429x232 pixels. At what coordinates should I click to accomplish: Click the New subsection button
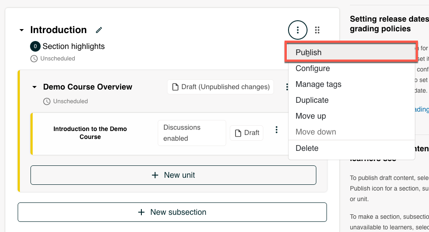point(172,212)
